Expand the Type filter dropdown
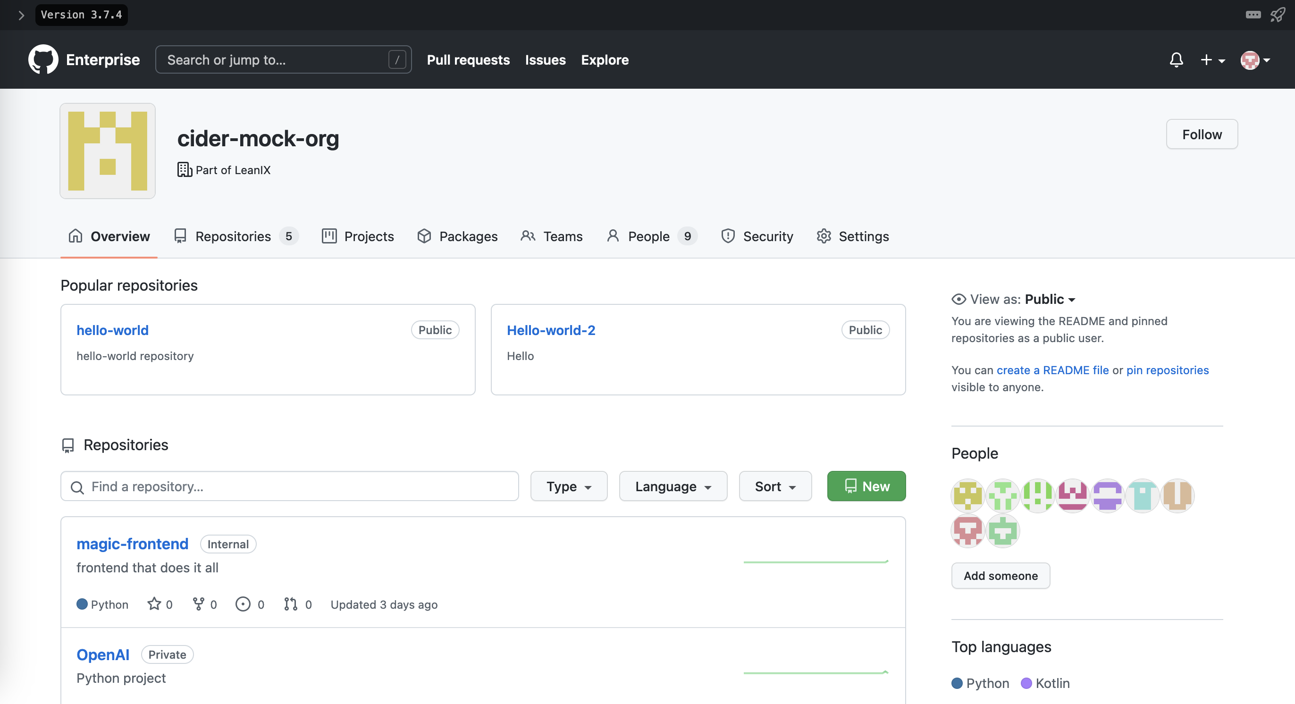Screen dimensions: 1295x704 (569, 486)
